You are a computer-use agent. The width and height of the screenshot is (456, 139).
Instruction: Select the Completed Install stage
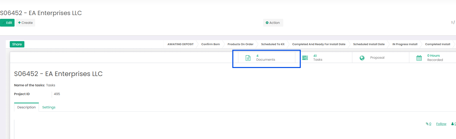pos(437,44)
